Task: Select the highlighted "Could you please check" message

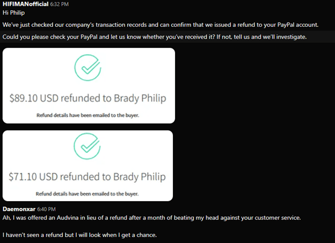Action: pyautogui.click(x=155, y=37)
